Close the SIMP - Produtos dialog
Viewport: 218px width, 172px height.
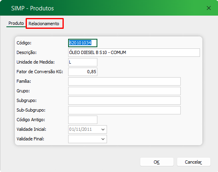click(x=209, y=8)
